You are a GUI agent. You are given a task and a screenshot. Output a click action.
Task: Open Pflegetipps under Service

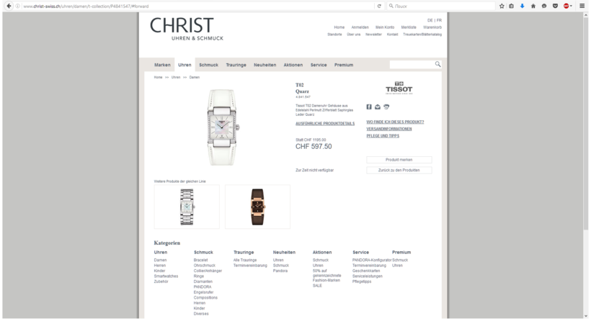pos(362,282)
